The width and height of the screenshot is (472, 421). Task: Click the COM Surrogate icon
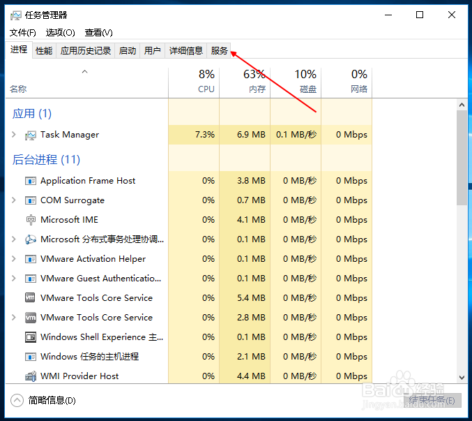pyautogui.click(x=31, y=200)
